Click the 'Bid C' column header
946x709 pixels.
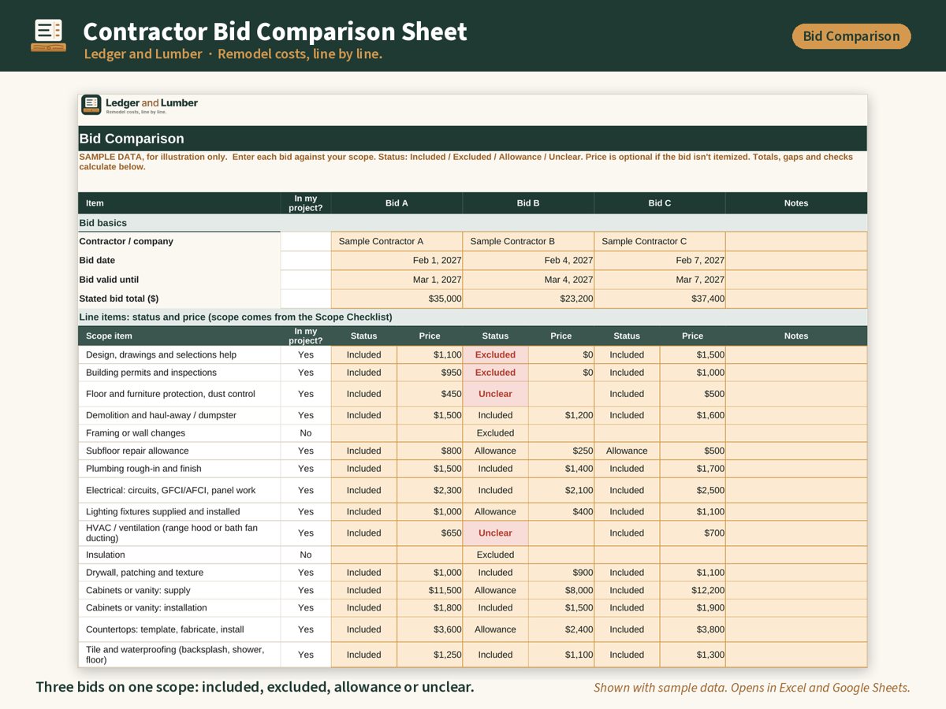[x=660, y=203]
